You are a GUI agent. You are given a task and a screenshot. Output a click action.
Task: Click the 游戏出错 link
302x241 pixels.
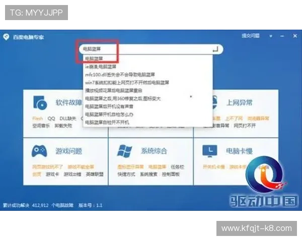[72, 174]
